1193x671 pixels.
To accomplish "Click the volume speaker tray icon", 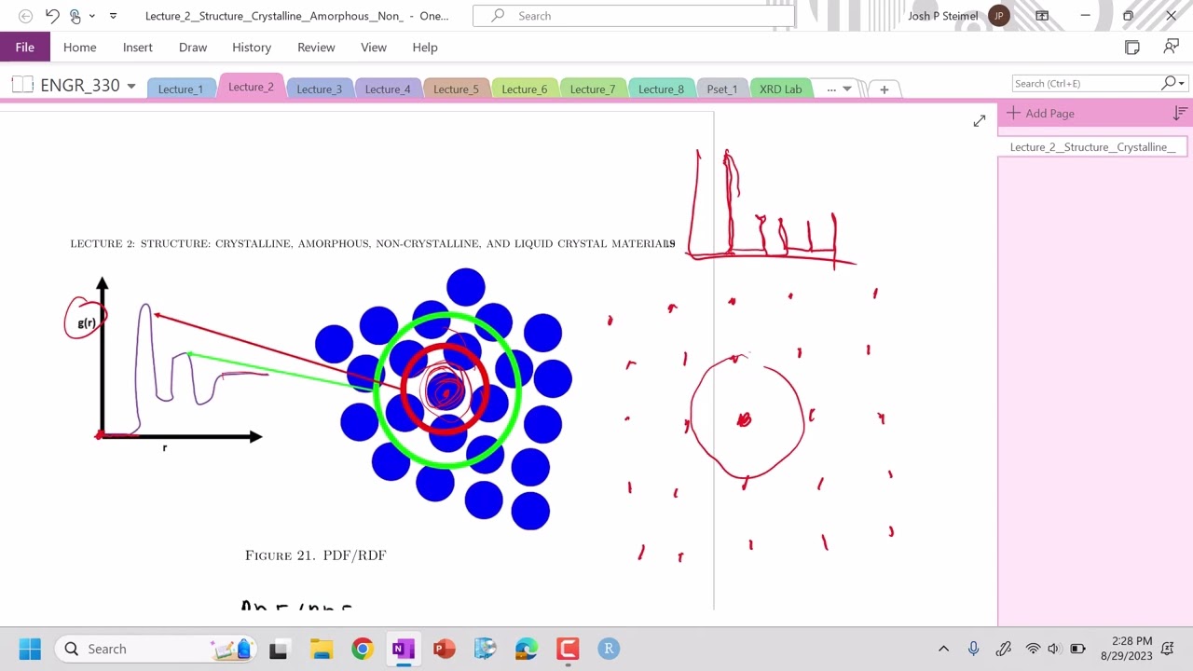I will (1053, 649).
